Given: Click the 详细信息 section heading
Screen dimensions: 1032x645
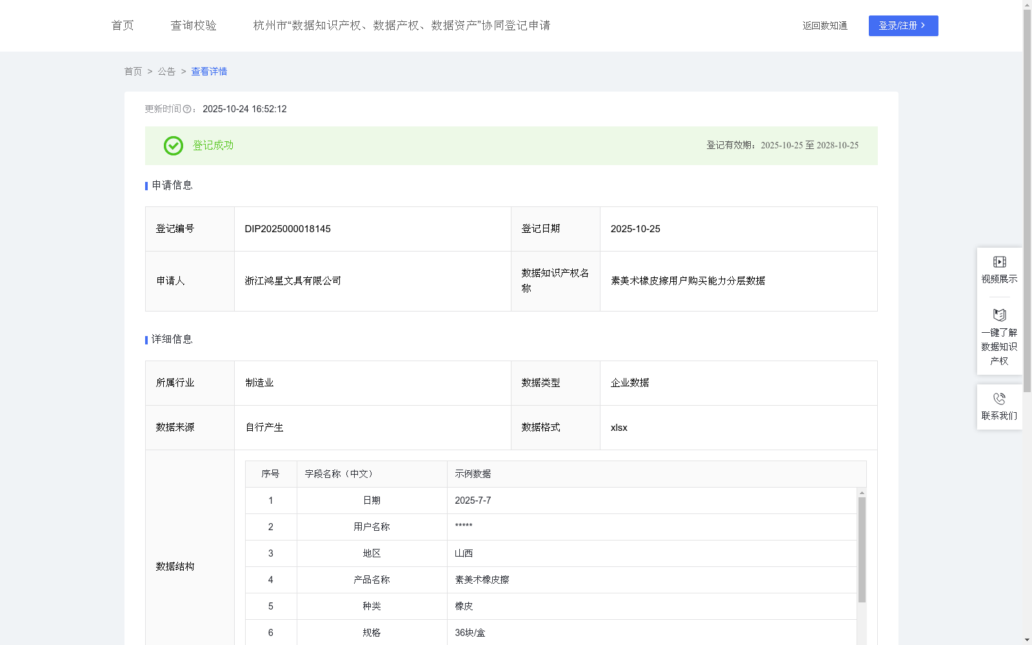Looking at the screenshot, I should point(172,340).
